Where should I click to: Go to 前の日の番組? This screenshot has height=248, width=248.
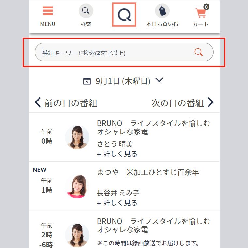(70, 103)
